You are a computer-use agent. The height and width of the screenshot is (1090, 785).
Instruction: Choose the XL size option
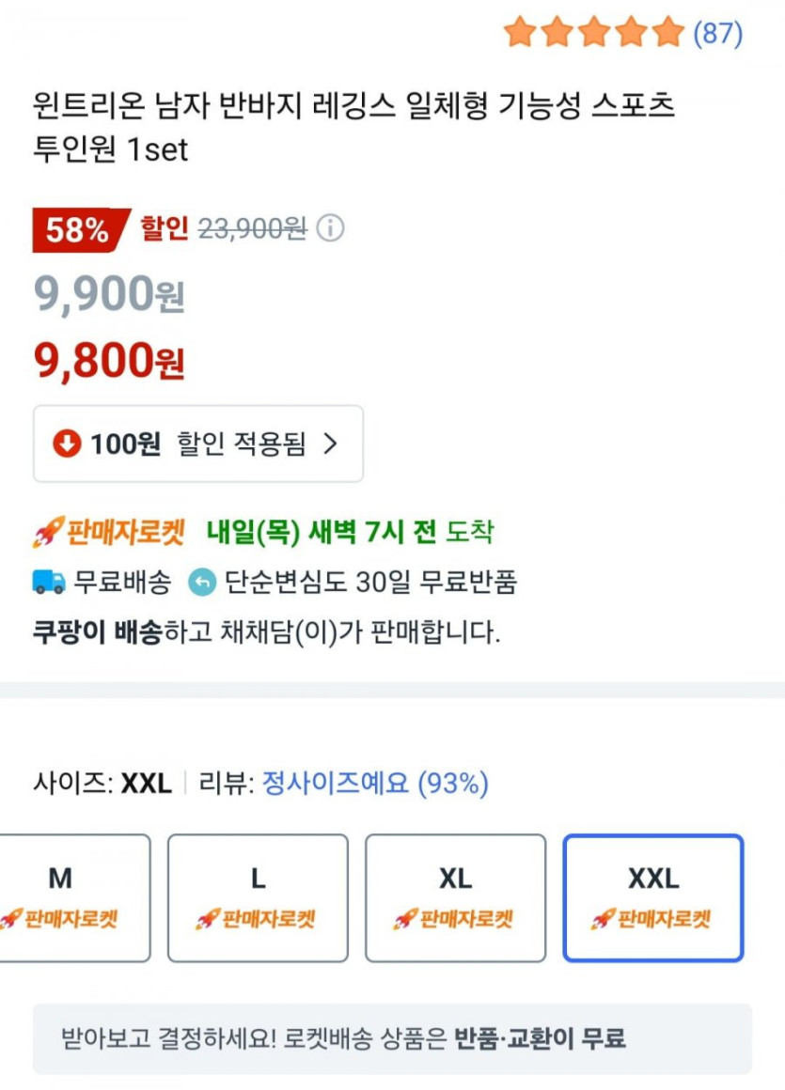tap(455, 897)
